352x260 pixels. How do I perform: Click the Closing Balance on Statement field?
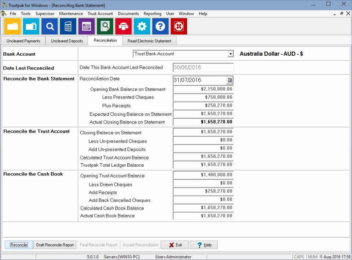(203, 132)
